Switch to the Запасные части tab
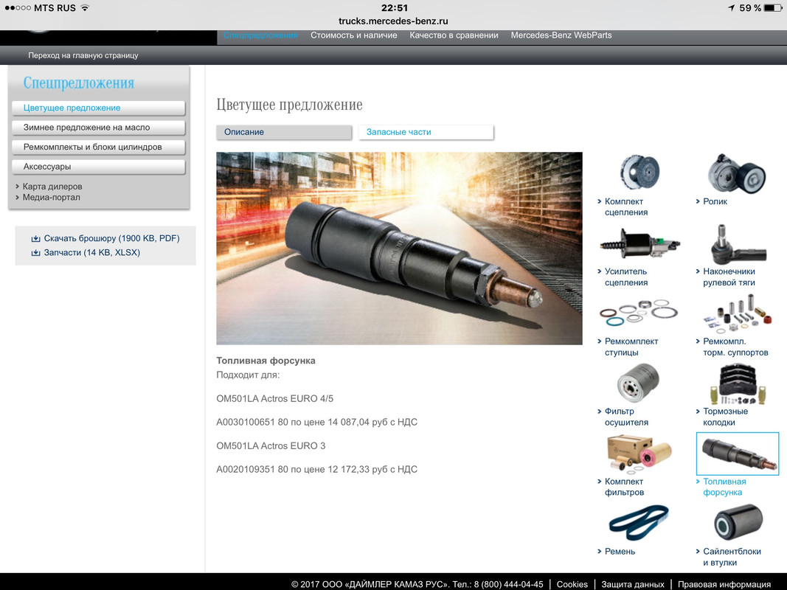This screenshot has height=590, width=787. coord(426,132)
